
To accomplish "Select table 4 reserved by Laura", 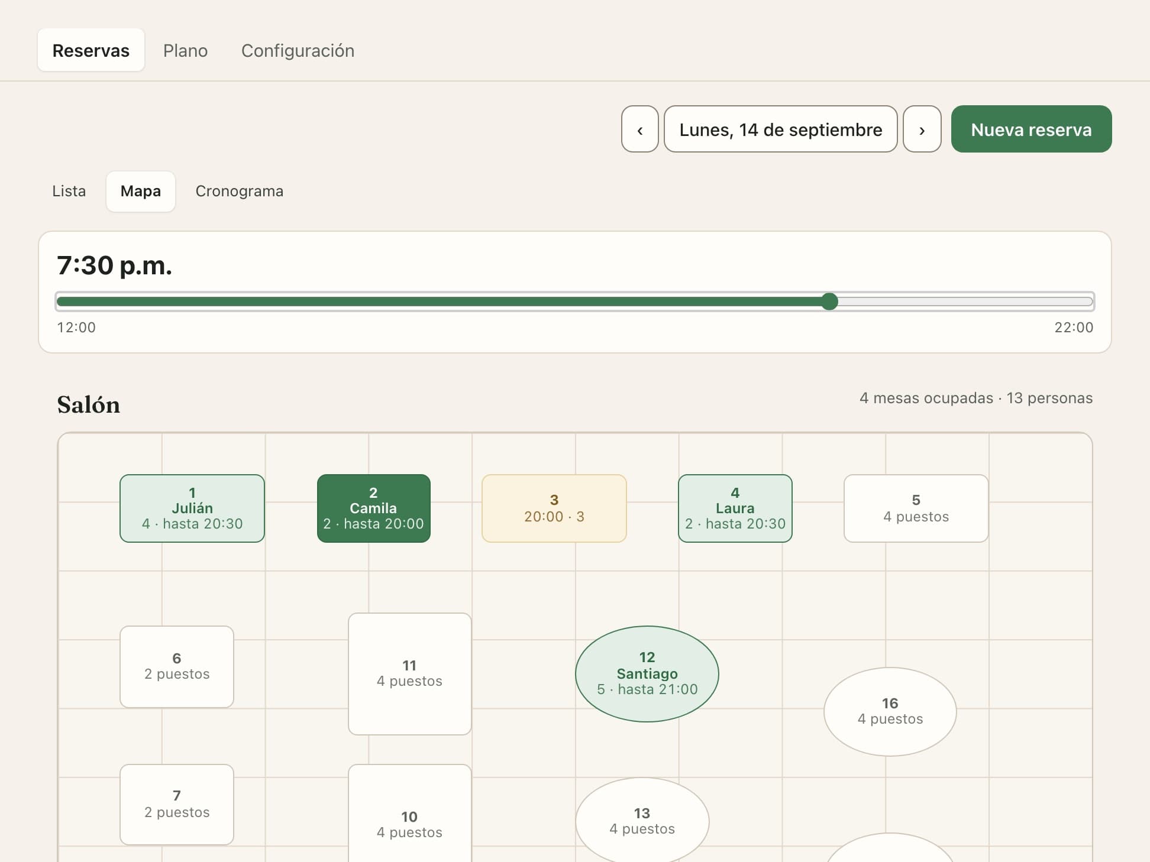I will (735, 508).
